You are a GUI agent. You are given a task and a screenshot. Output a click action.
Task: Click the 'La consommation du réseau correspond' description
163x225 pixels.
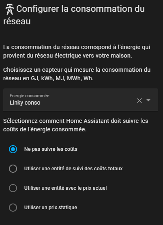[x=77, y=51]
